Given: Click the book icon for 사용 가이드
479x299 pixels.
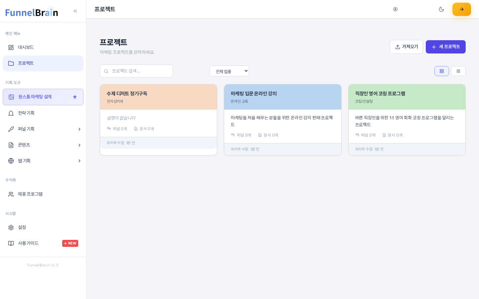Looking at the screenshot, I should point(11,244).
